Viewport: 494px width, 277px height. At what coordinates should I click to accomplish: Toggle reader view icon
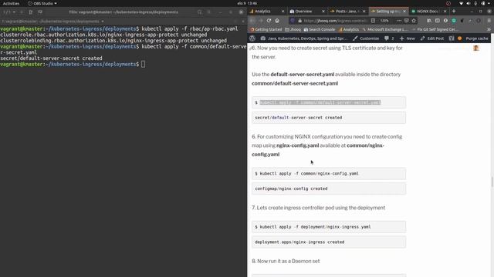tap(373, 21)
